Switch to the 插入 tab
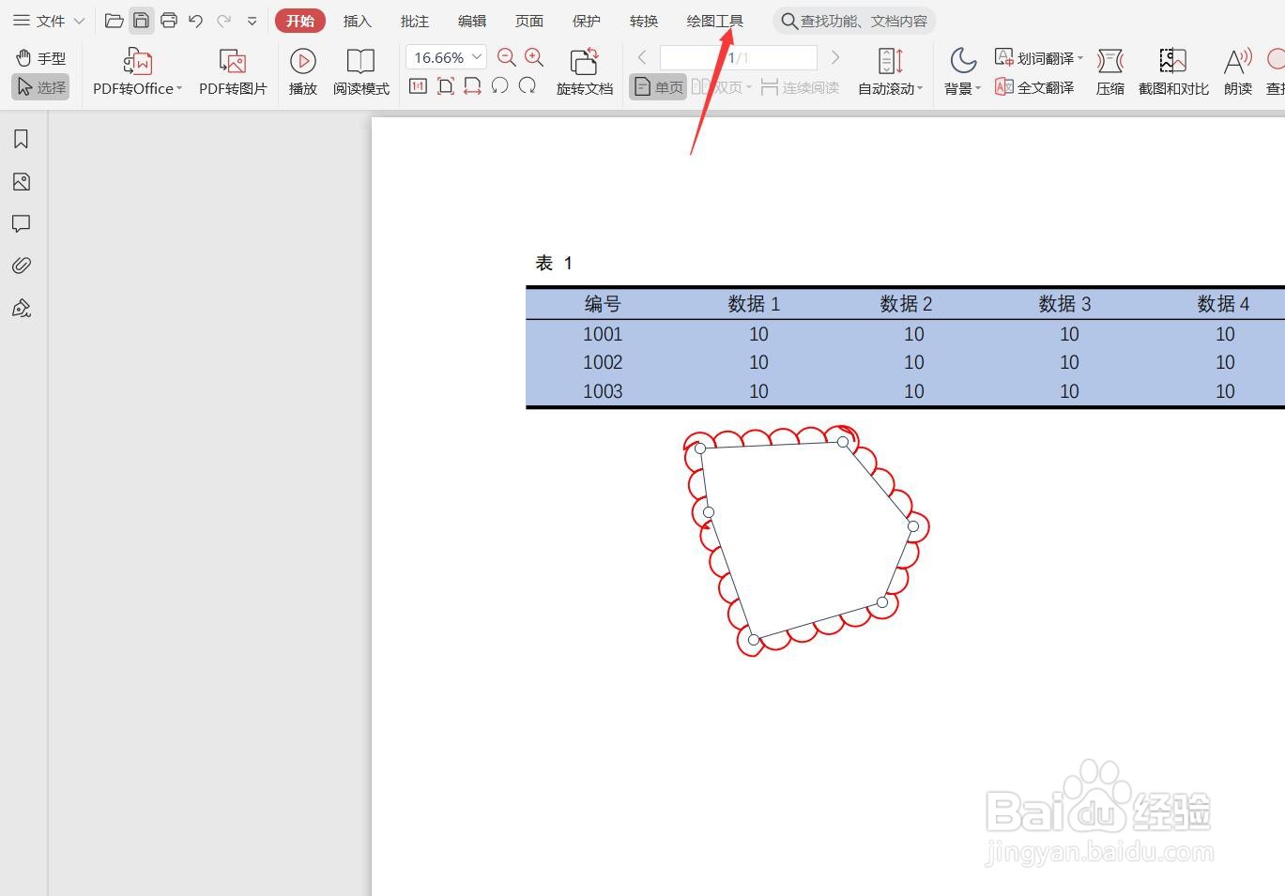The width and height of the screenshot is (1285, 896). click(357, 21)
